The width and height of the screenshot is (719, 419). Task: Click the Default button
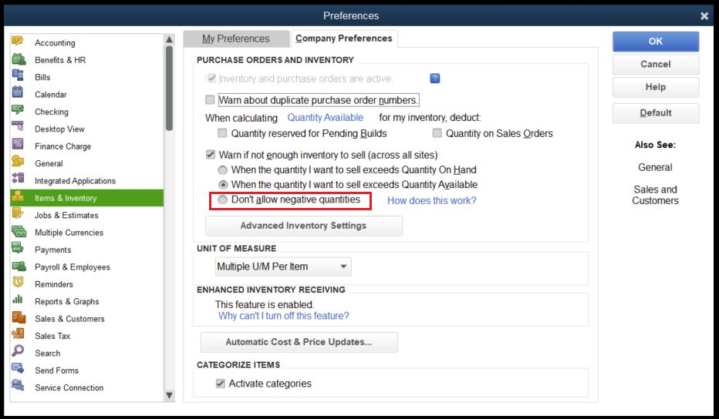coord(656,112)
